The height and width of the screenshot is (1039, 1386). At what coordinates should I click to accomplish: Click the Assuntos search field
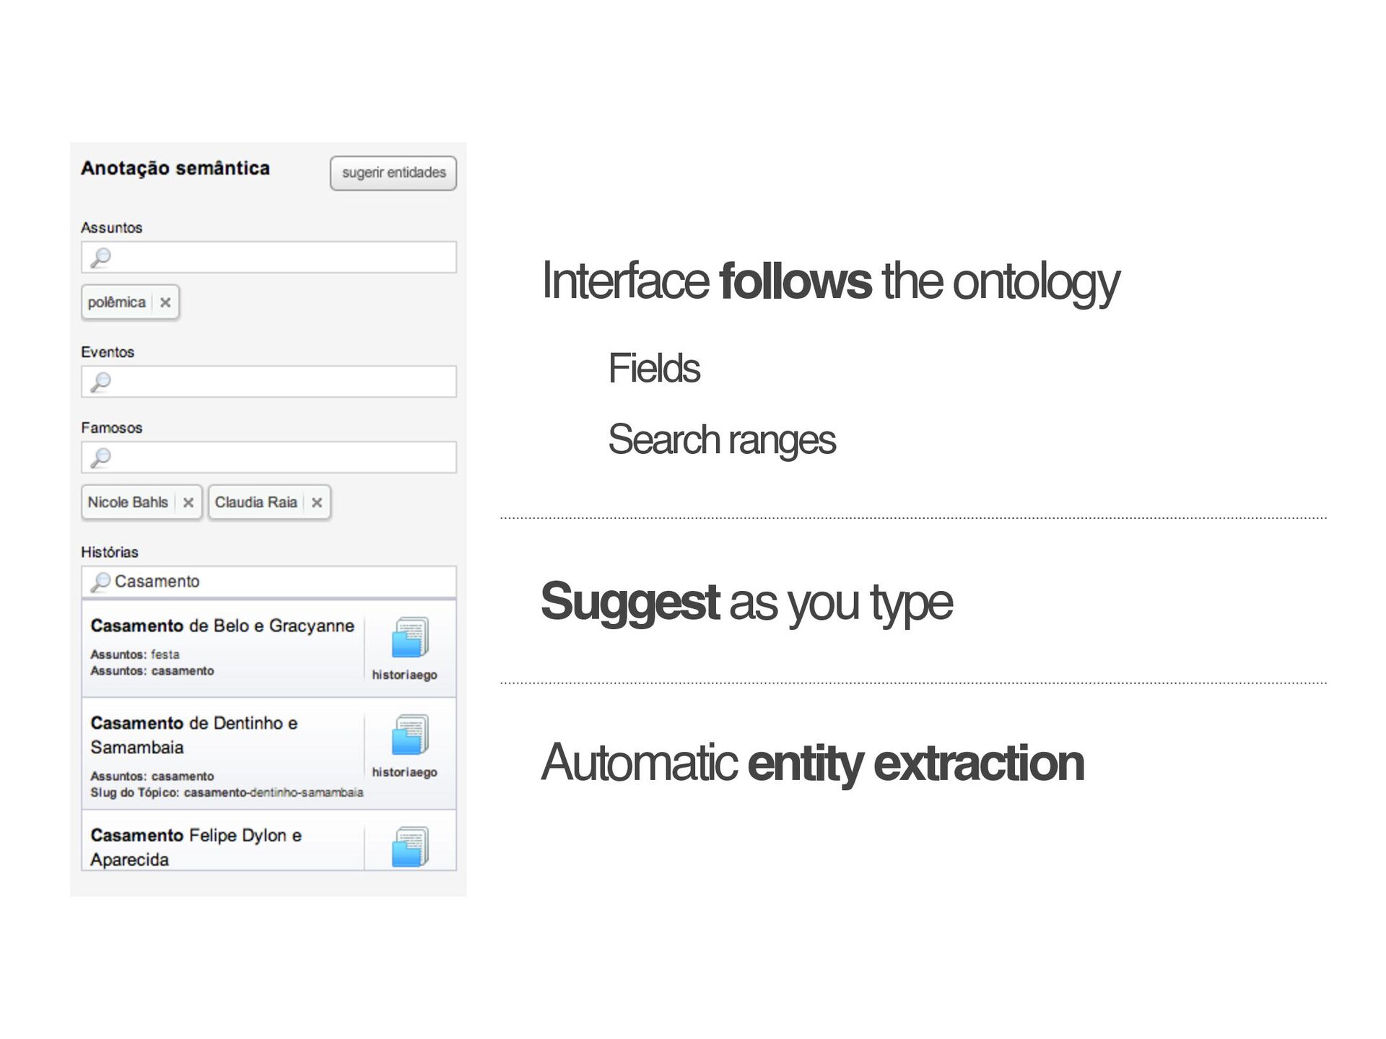pos(282,258)
